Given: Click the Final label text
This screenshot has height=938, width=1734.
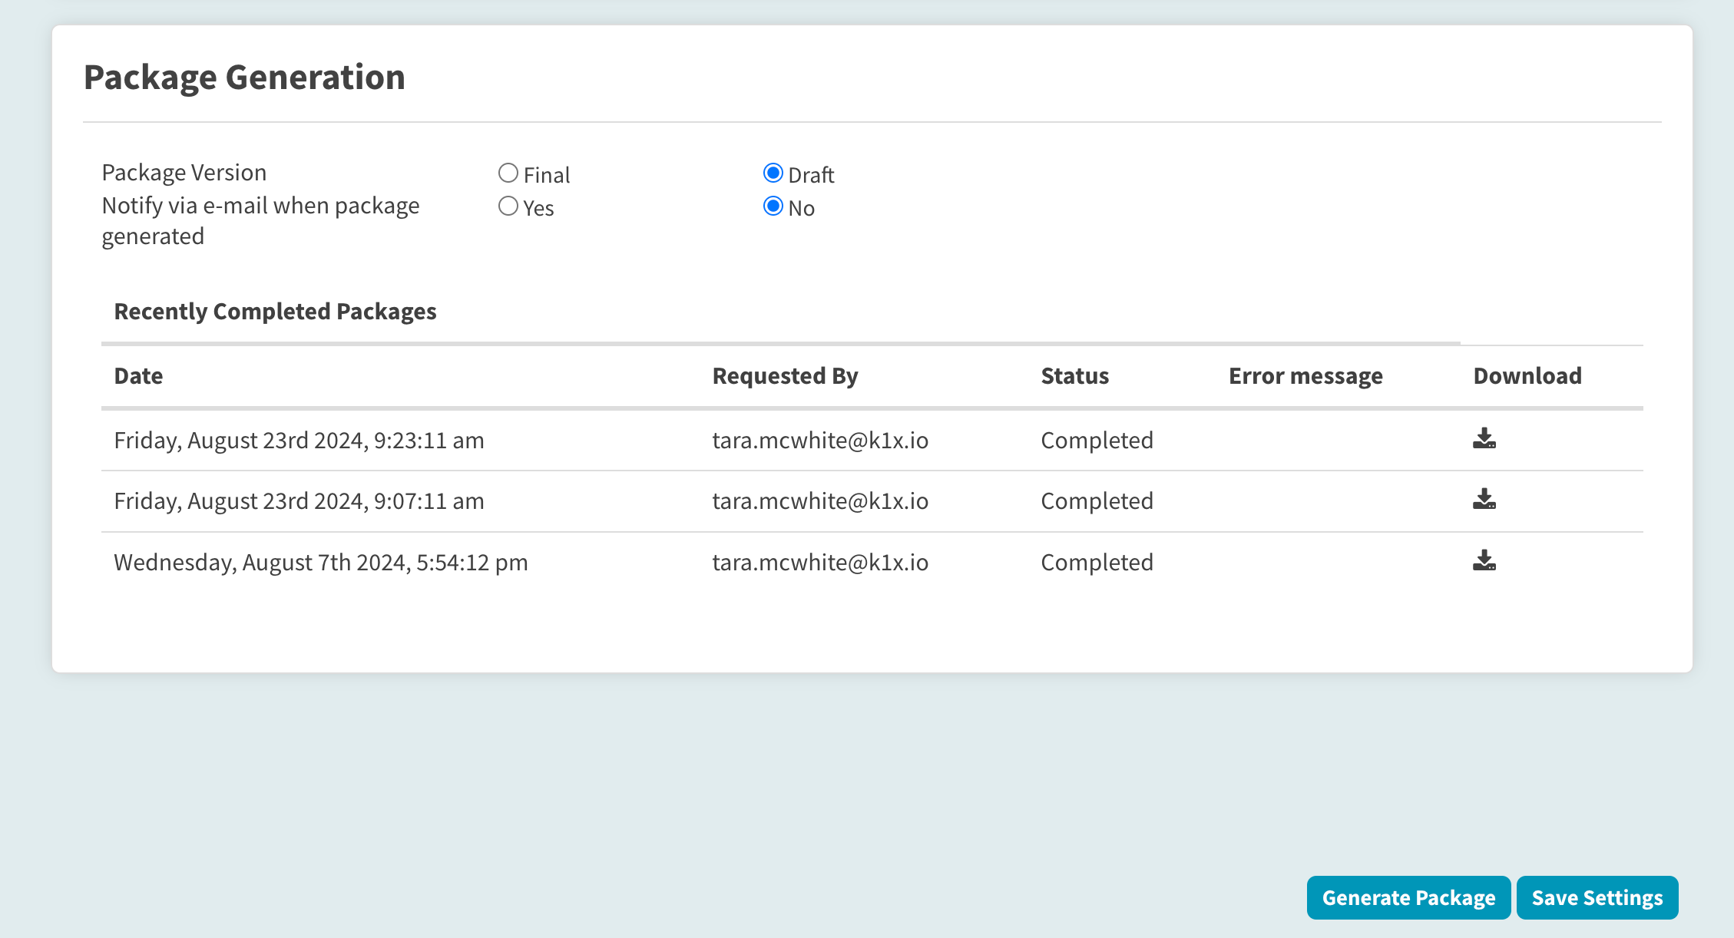Looking at the screenshot, I should point(547,175).
